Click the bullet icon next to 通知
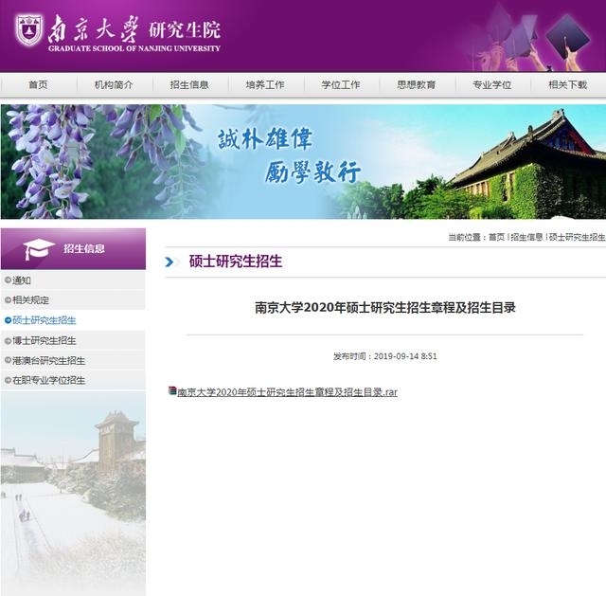The width and height of the screenshot is (606, 596). click(8, 280)
